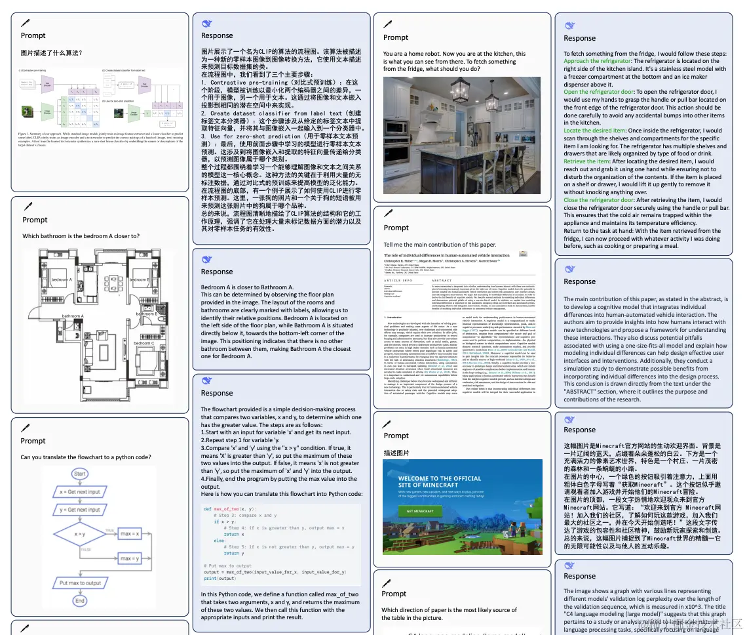Click the response logo icon on the paper contribution answer card
This screenshot has width=747, height=635.
coord(570,268)
